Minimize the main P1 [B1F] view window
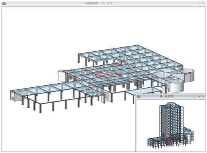This screenshot has width=207, height=153. coord(194,3)
